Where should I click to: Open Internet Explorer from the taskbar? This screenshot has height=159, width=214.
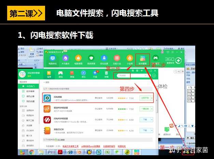[x=70, y=152]
